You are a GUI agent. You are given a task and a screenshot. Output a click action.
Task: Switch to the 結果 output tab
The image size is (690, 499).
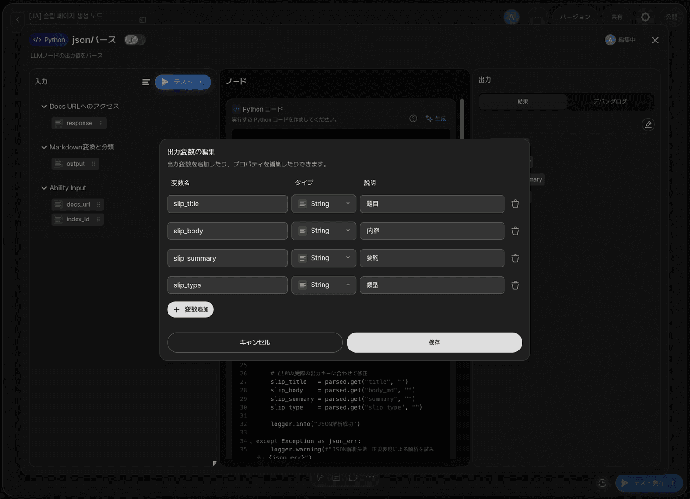click(x=523, y=101)
